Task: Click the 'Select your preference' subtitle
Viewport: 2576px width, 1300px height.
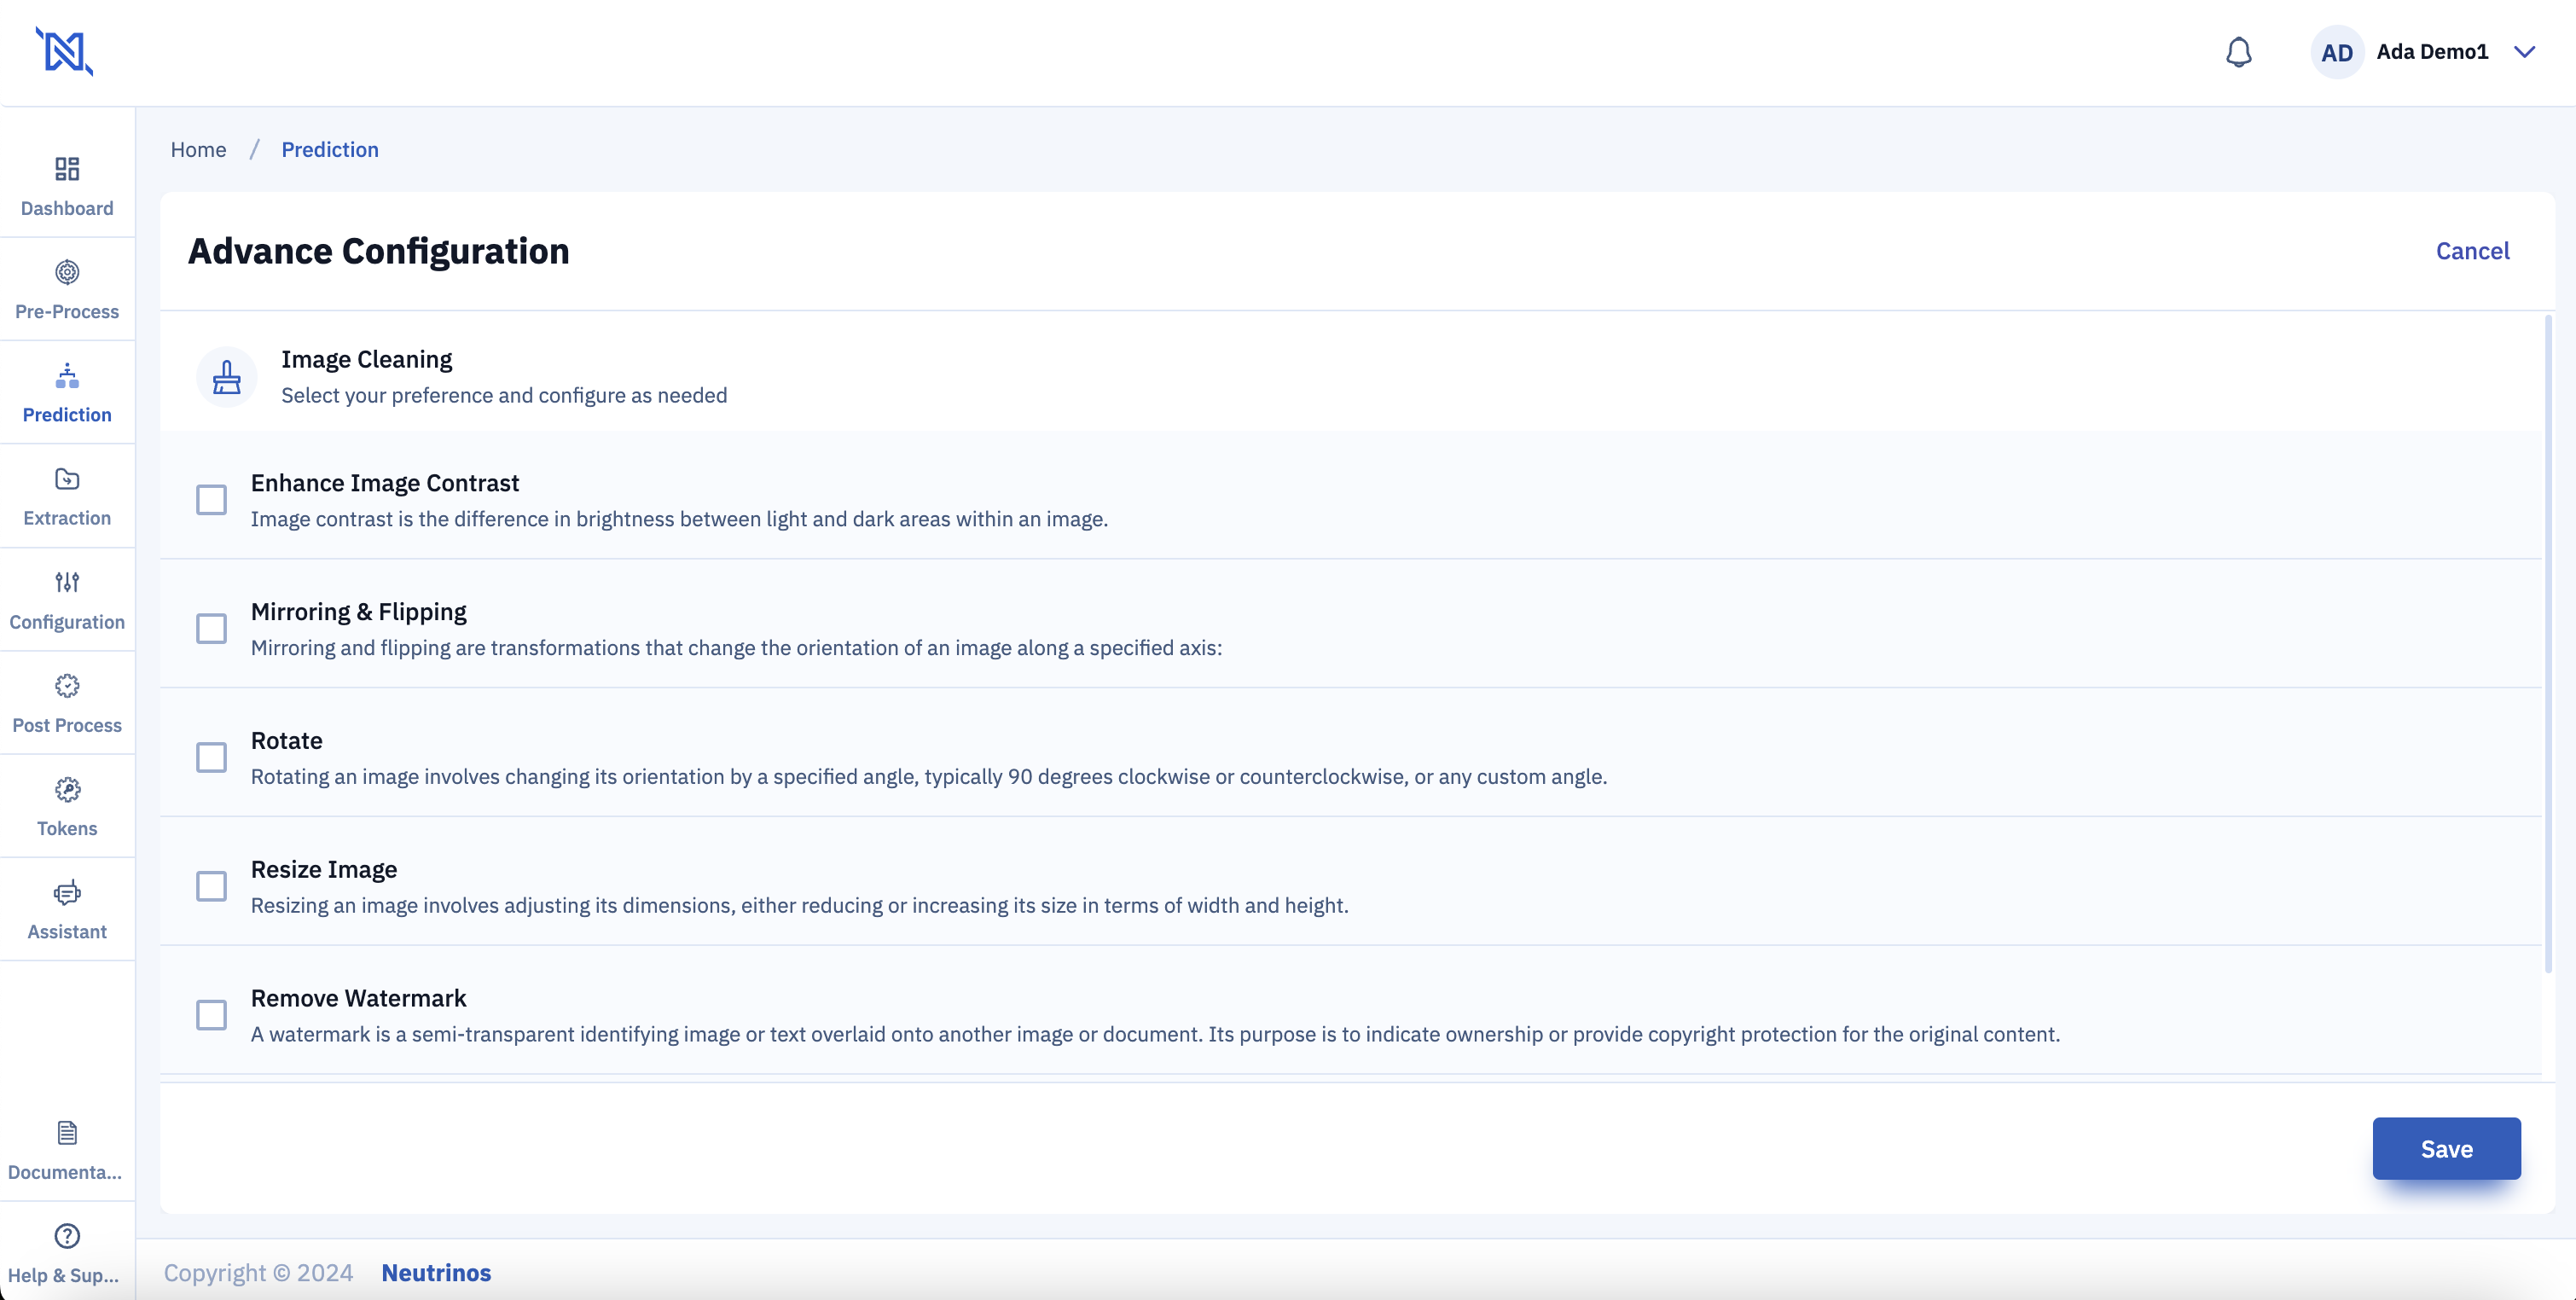Action: (x=504, y=395)
